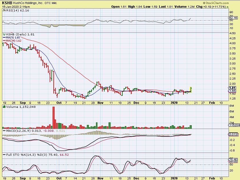Click the Oct label below the price panel
Viewport: 240px width, 180px height.
click(x=59, y=103)
